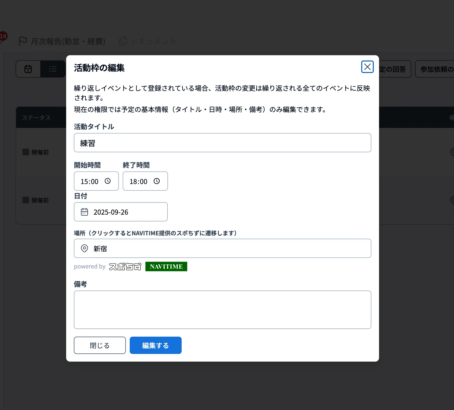The width and height of the screenshot is (454, 410).
Task: Click the NAVITIME link logo
Action: pos(166,266)
